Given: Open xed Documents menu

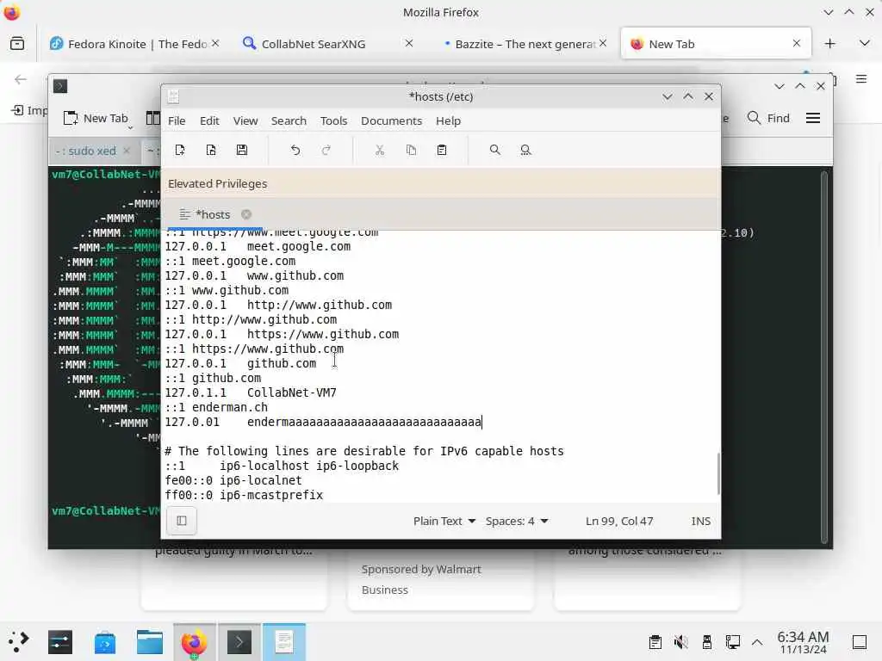Looking at the screenshot, I should [392, 120].
